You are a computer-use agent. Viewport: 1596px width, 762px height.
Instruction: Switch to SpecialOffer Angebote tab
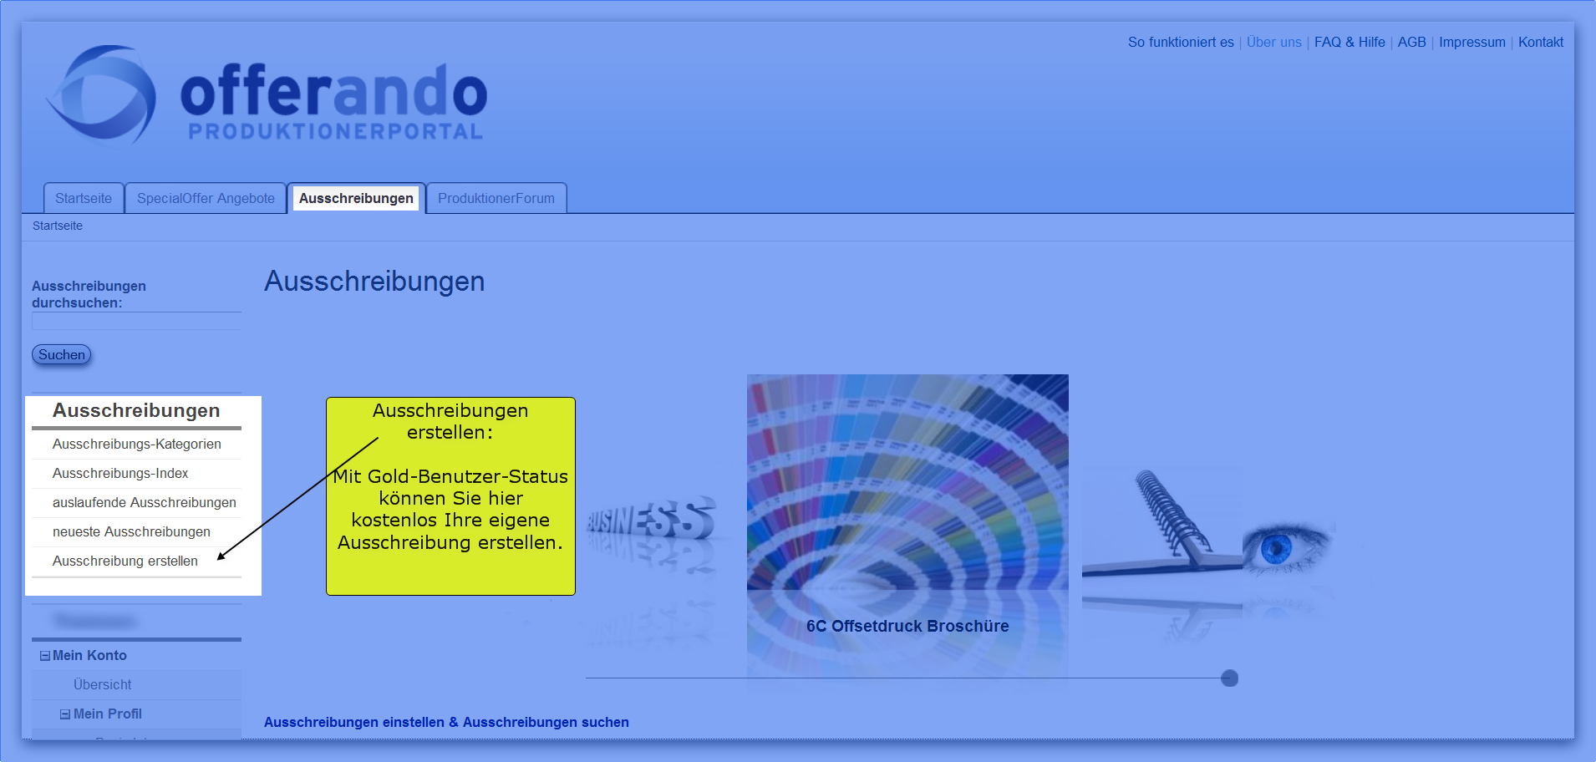[x=206, y=198]
